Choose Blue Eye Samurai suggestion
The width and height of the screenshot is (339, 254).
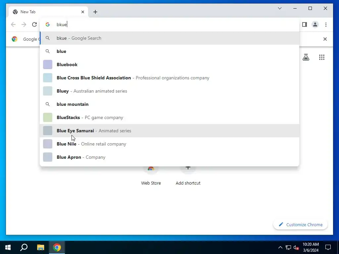(x=169, y=131)
